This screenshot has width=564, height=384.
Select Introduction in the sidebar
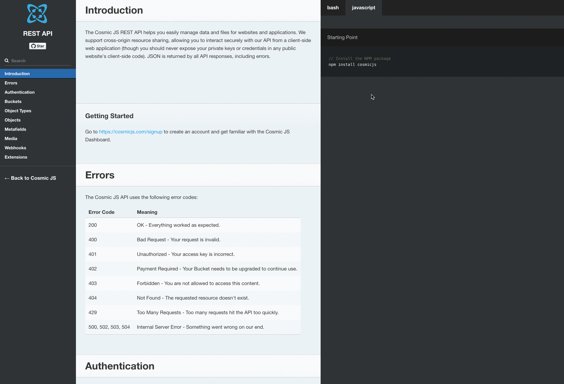38,73
